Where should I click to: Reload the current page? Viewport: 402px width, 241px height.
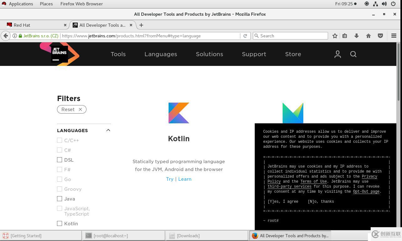245,36
